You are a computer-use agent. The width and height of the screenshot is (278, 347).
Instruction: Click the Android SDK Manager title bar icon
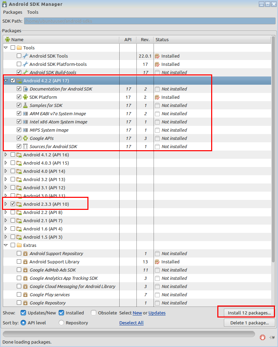(4, 4)
